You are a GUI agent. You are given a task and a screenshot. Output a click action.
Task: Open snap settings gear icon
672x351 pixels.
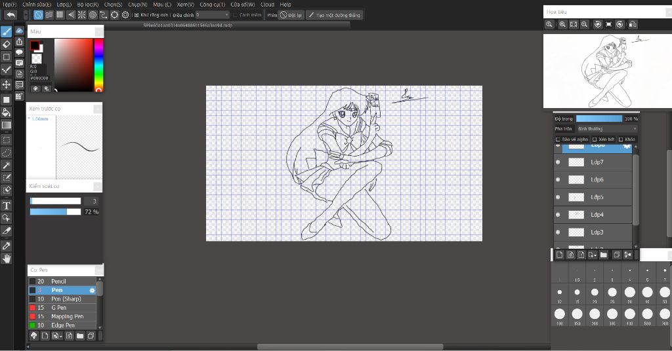tap(125, 15)
